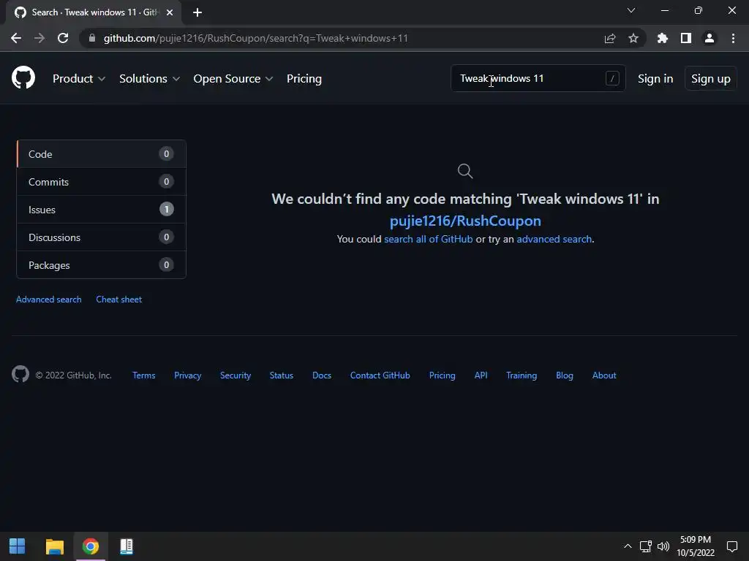The width and height of the screenshot is (749, 561).
Task: Click the footer GitHub logo
Action: click(20, 375)
